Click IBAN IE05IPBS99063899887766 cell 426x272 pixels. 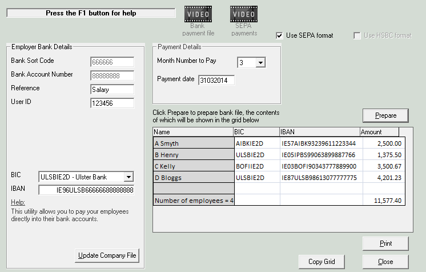click(321, 155)
